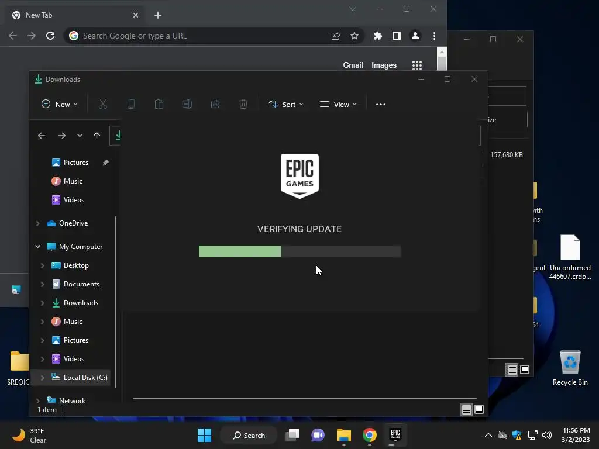Image resolution: width=599 pixels, height=449 pixels.
Task: Open the Windows Start menu
Action: [204, 435]
